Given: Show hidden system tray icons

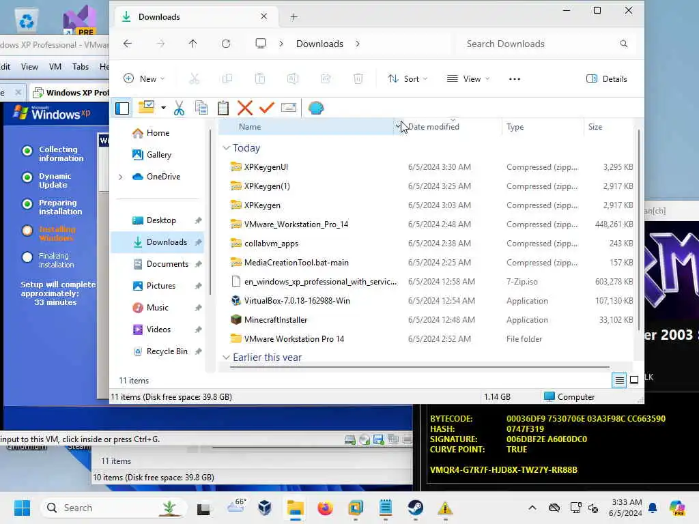Looking at the screenshot, I should click(x=532, y=508).
